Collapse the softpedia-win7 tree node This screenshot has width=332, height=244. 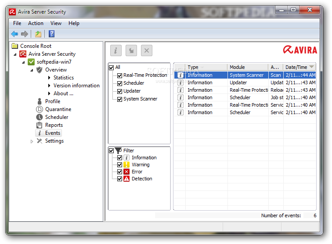pos(23,62)
